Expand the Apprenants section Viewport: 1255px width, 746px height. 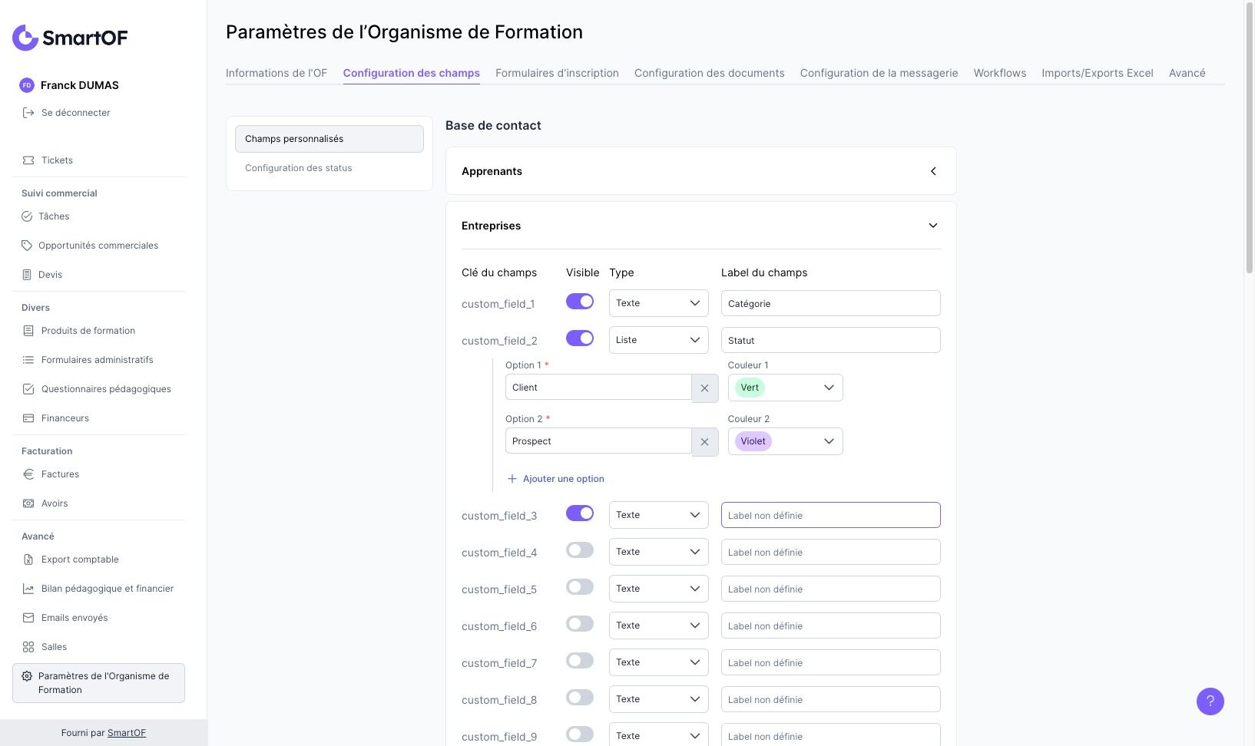(x=933, y=171)
